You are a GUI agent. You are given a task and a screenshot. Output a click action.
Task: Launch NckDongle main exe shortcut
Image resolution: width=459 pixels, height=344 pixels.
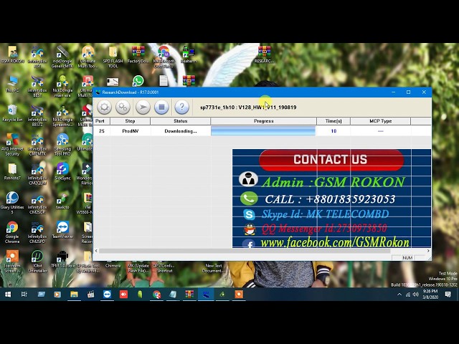(62, 86)
